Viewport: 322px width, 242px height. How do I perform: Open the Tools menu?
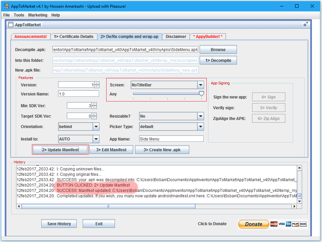click(19, 15)
